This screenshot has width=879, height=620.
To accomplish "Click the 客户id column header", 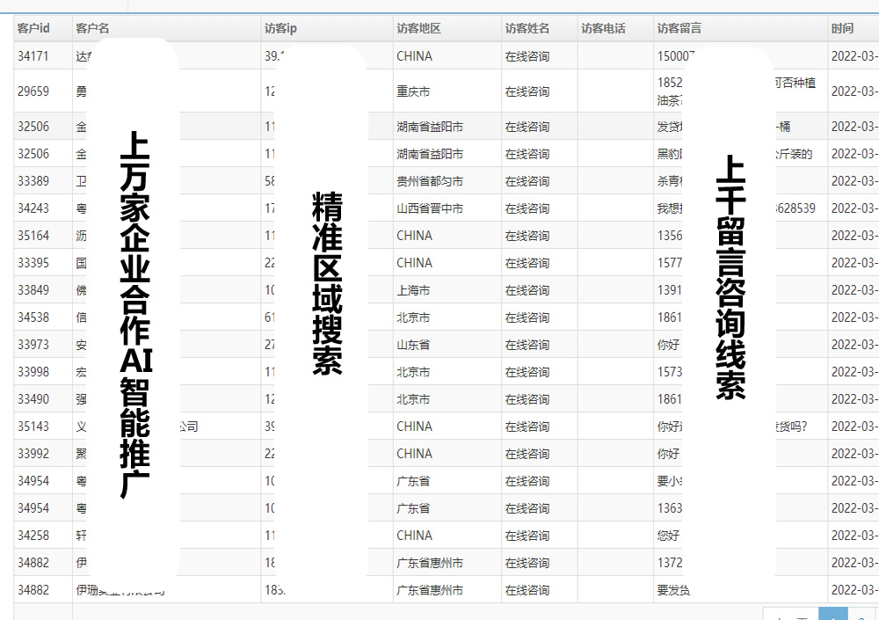I will pos(33,28).
